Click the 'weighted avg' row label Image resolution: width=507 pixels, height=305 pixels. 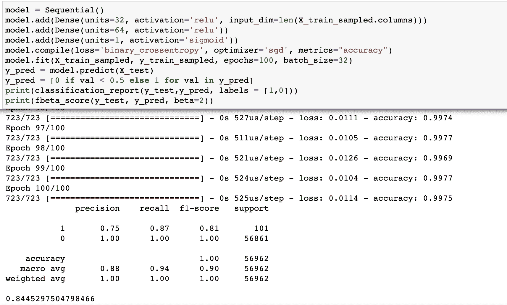[x=35, y=279]
